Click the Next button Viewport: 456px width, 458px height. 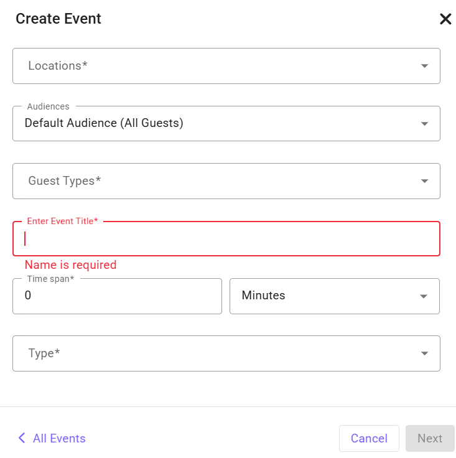(430, 438)
